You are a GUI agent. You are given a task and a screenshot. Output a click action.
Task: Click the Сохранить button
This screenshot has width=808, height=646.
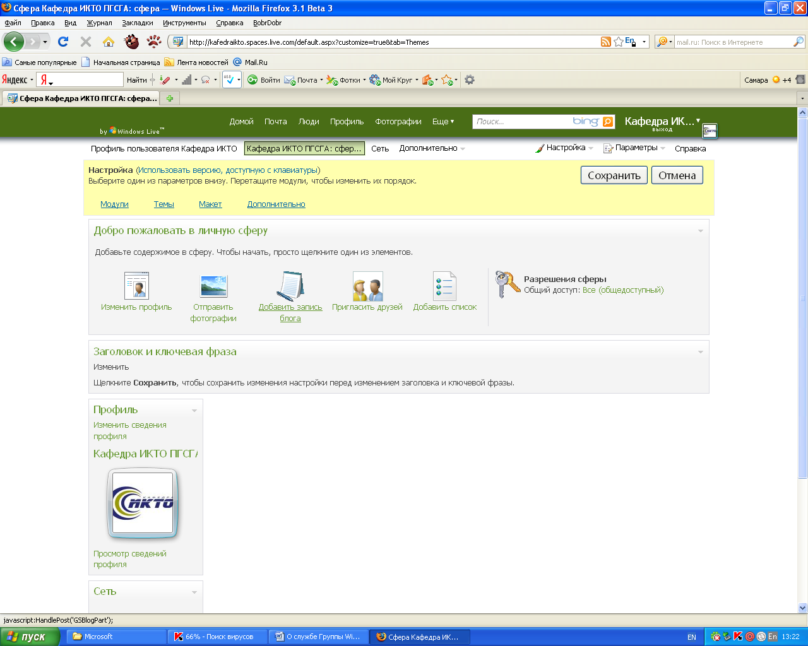coord(614,175)
